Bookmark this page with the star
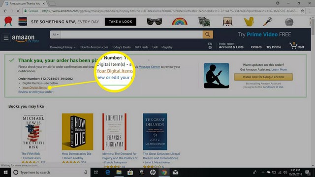 pyautogui.click(x=302, y=11)
